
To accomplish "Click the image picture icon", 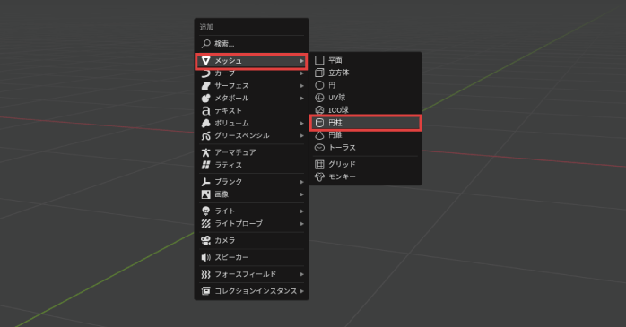I will coord(206,194).
